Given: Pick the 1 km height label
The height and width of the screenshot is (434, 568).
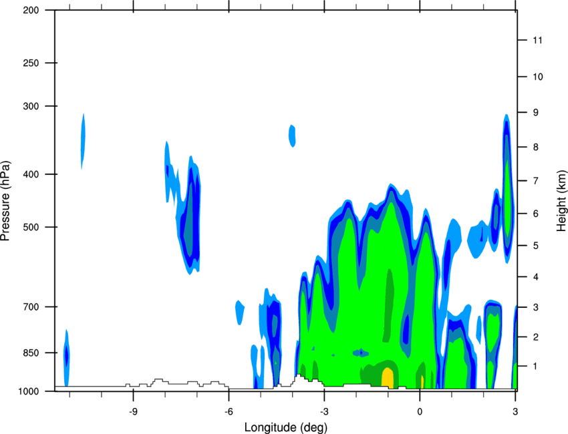Looking at the screenshot, I should click(535, 367).
